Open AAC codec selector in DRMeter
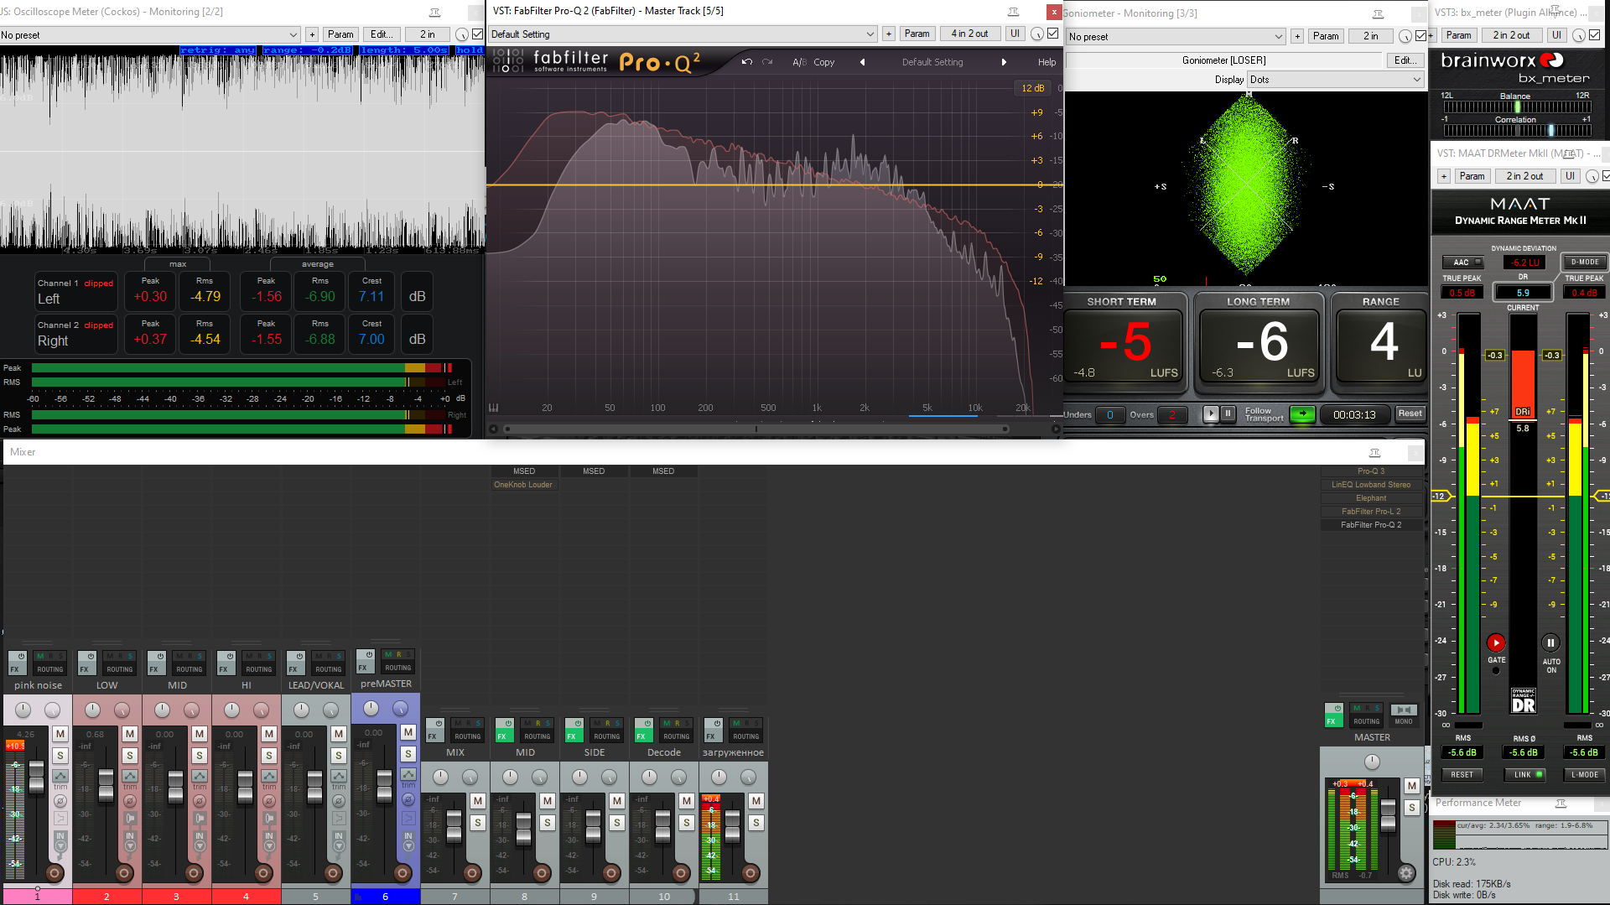 coord(1463,263)
